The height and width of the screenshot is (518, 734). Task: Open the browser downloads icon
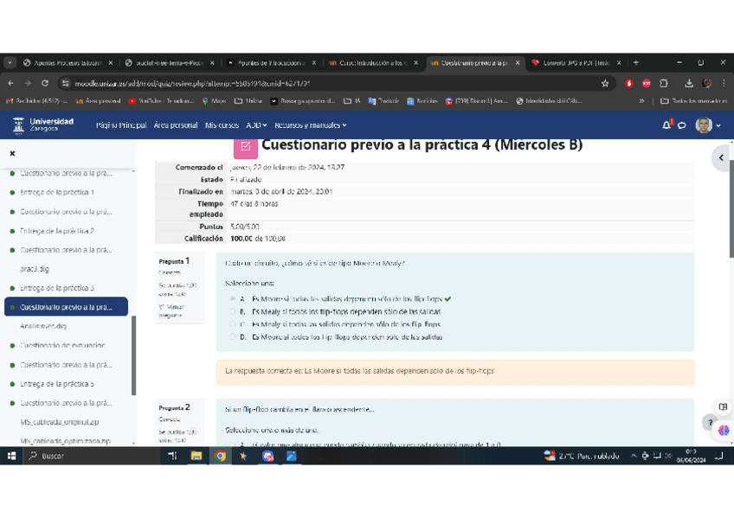689,83
